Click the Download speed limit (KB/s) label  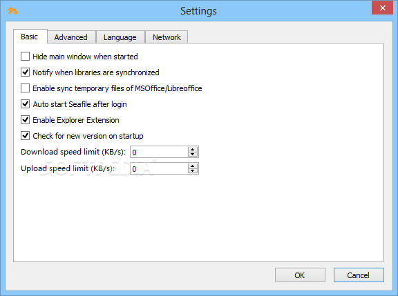click(73, 152)
